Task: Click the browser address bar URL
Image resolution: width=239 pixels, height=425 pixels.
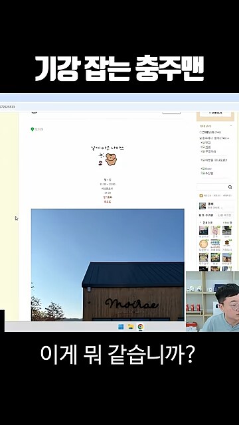Action: coord(7,107)
